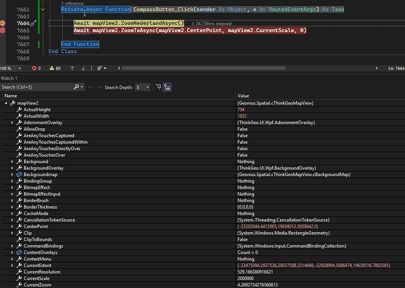Click the error count indicator showing 0
405x288 pixels.
[36, 69]
